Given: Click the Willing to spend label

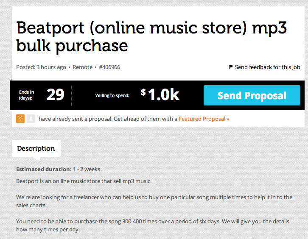Looking at the screenshot, I should click(112, 96).
